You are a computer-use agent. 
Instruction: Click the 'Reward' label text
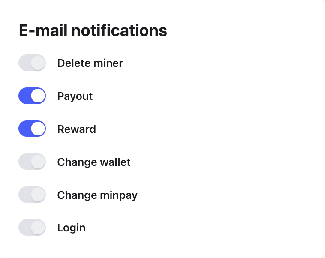(76, 129)
